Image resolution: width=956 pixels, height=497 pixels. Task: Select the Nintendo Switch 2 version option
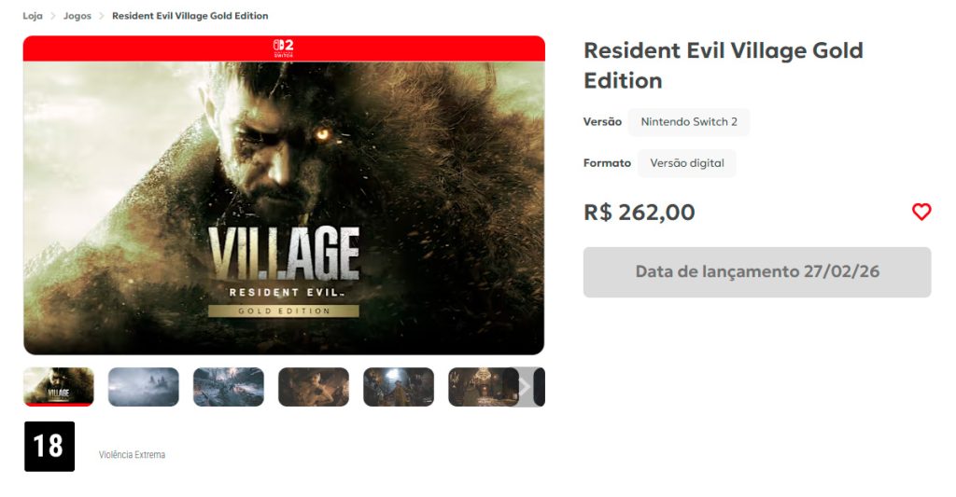point(689,122)
